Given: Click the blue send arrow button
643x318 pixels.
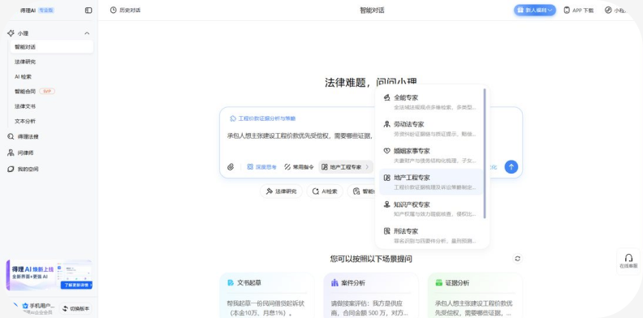Looking at the screenshot, I should (x=511, y=167).
